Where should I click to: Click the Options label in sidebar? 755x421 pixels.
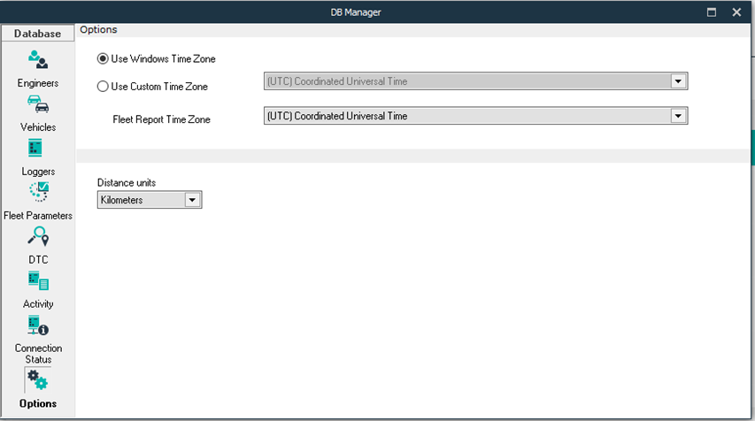[38, 403]
